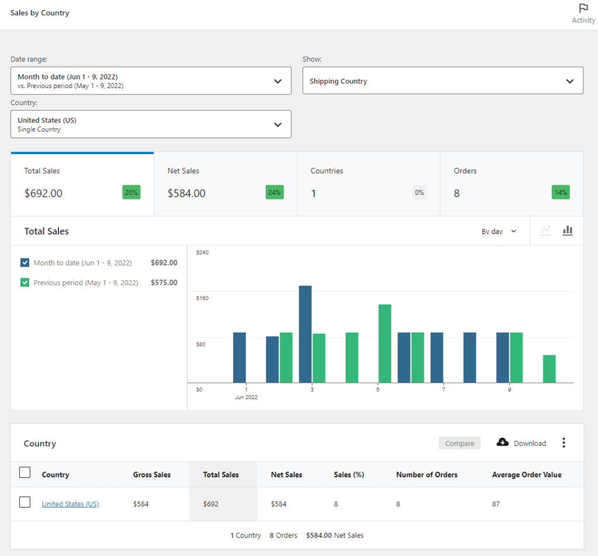Uncheck the Month to date legend checkbox
This screenshot has width=598, height=556.
25,263
